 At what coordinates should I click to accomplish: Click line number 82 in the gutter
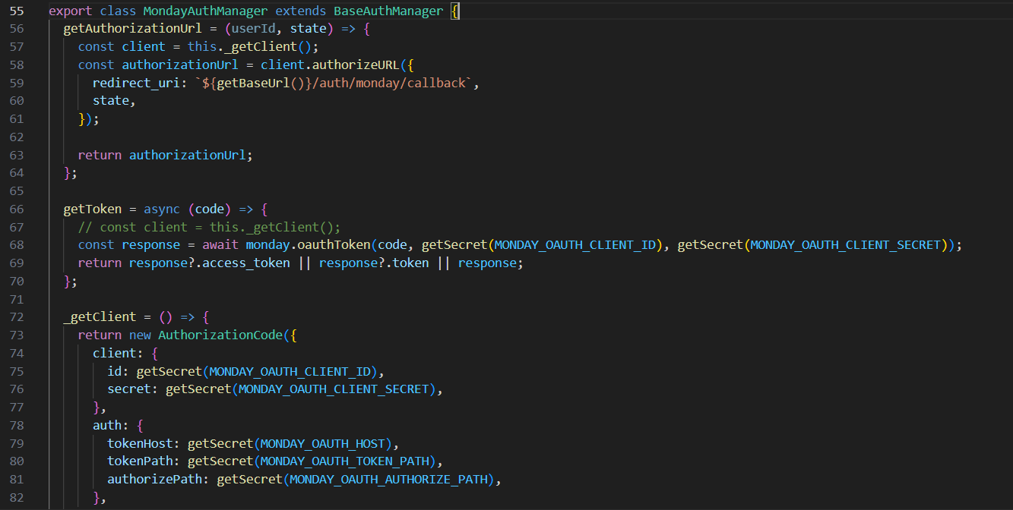(x=17, y=497)
